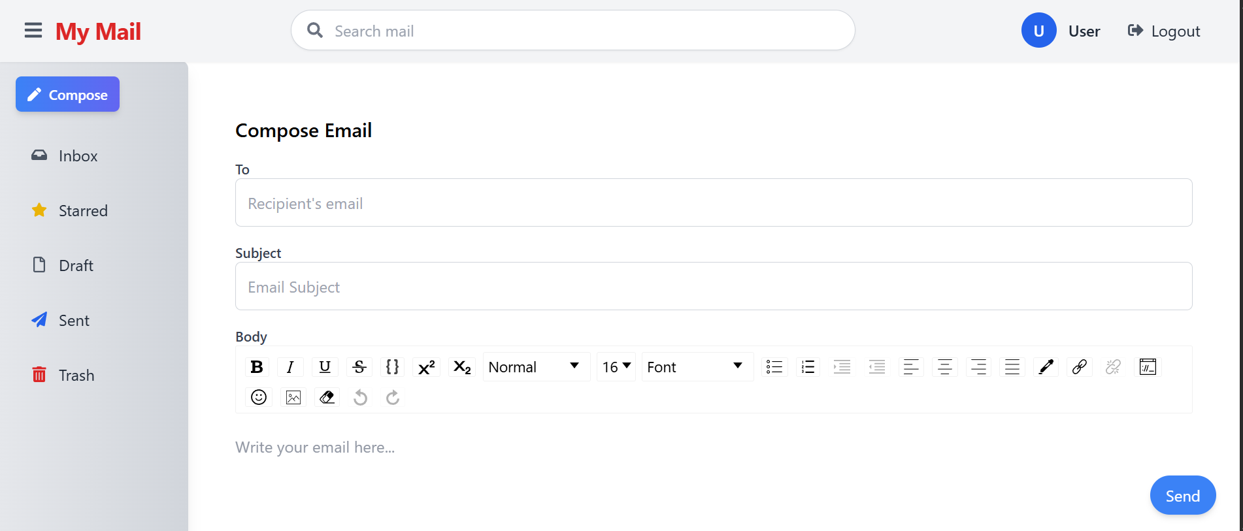Insert a hyperlink with link icon
1243x531 pixels.
click(1080, 367)
